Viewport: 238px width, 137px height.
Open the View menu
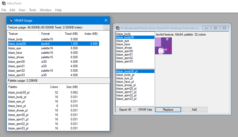22,10
